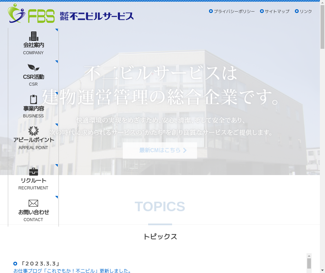This screenshot has height=273, width=325.
Task: Click the blue bullet beside 2023.3.3 entry
Action: pos(15,263)
